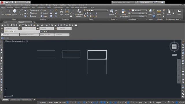
Task: Switch to the Modelo layout tab
Action: [5, 99]
